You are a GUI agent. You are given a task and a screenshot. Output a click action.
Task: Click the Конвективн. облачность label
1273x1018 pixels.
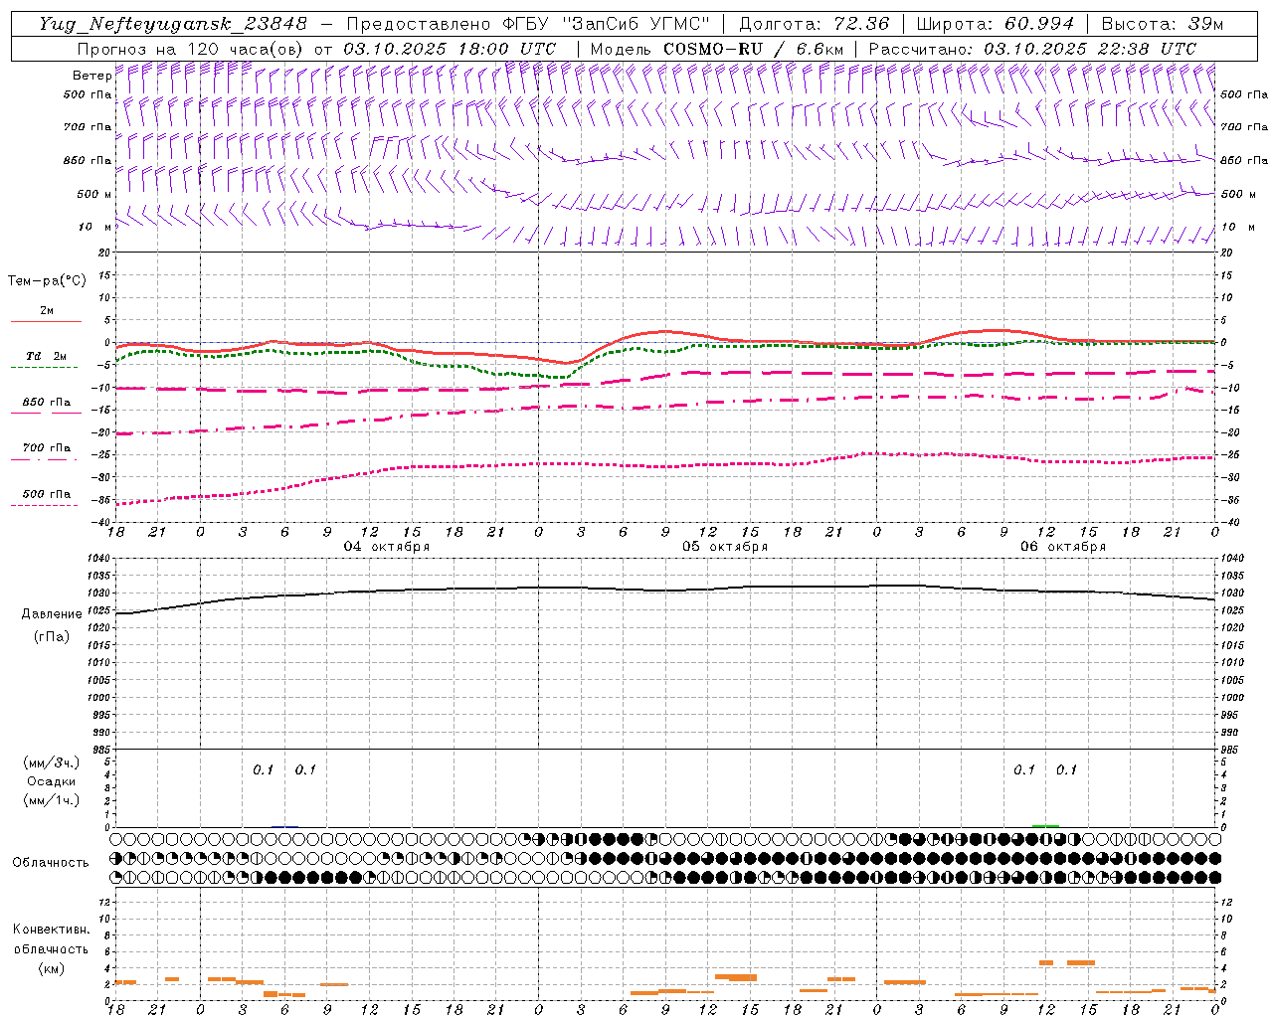pyautogui.click(x=51, y=939)
